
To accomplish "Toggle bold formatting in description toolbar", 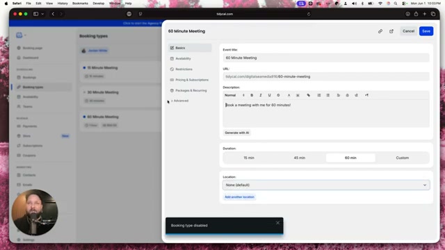I will tap(252, 95).
